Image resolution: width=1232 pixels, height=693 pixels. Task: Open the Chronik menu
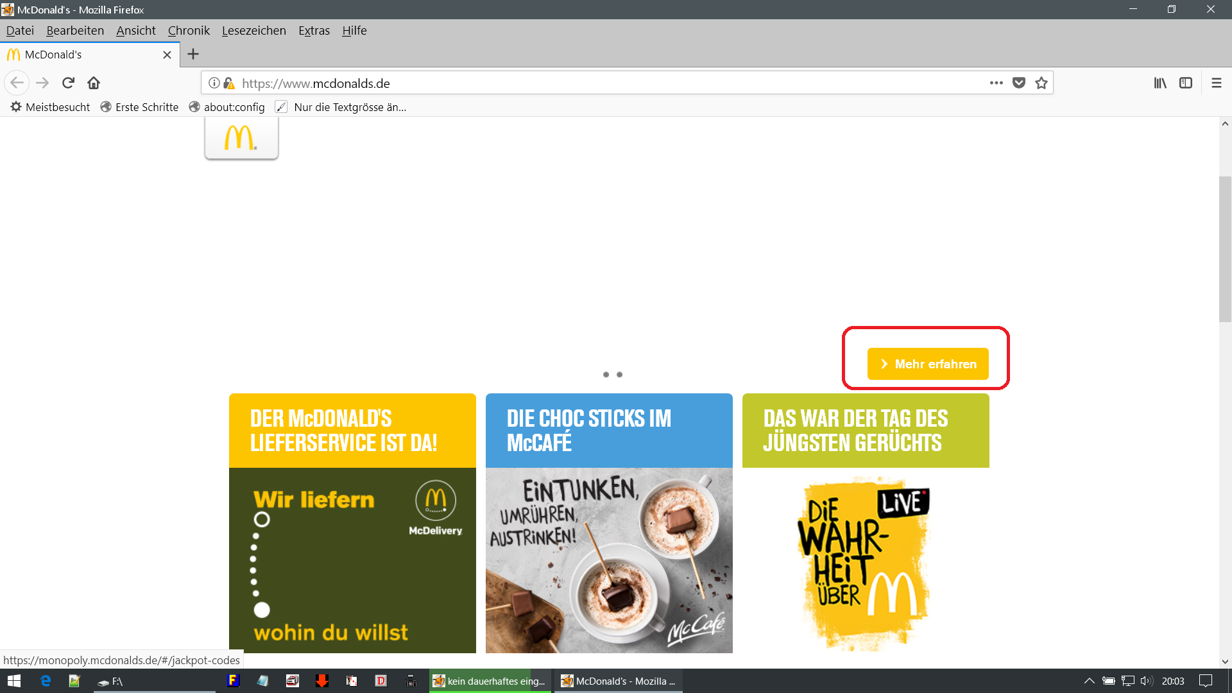click(x=189, y=31)
